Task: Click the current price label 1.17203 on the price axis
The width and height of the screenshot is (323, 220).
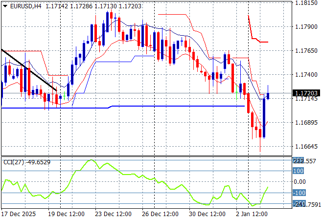Action: (306, 93)
